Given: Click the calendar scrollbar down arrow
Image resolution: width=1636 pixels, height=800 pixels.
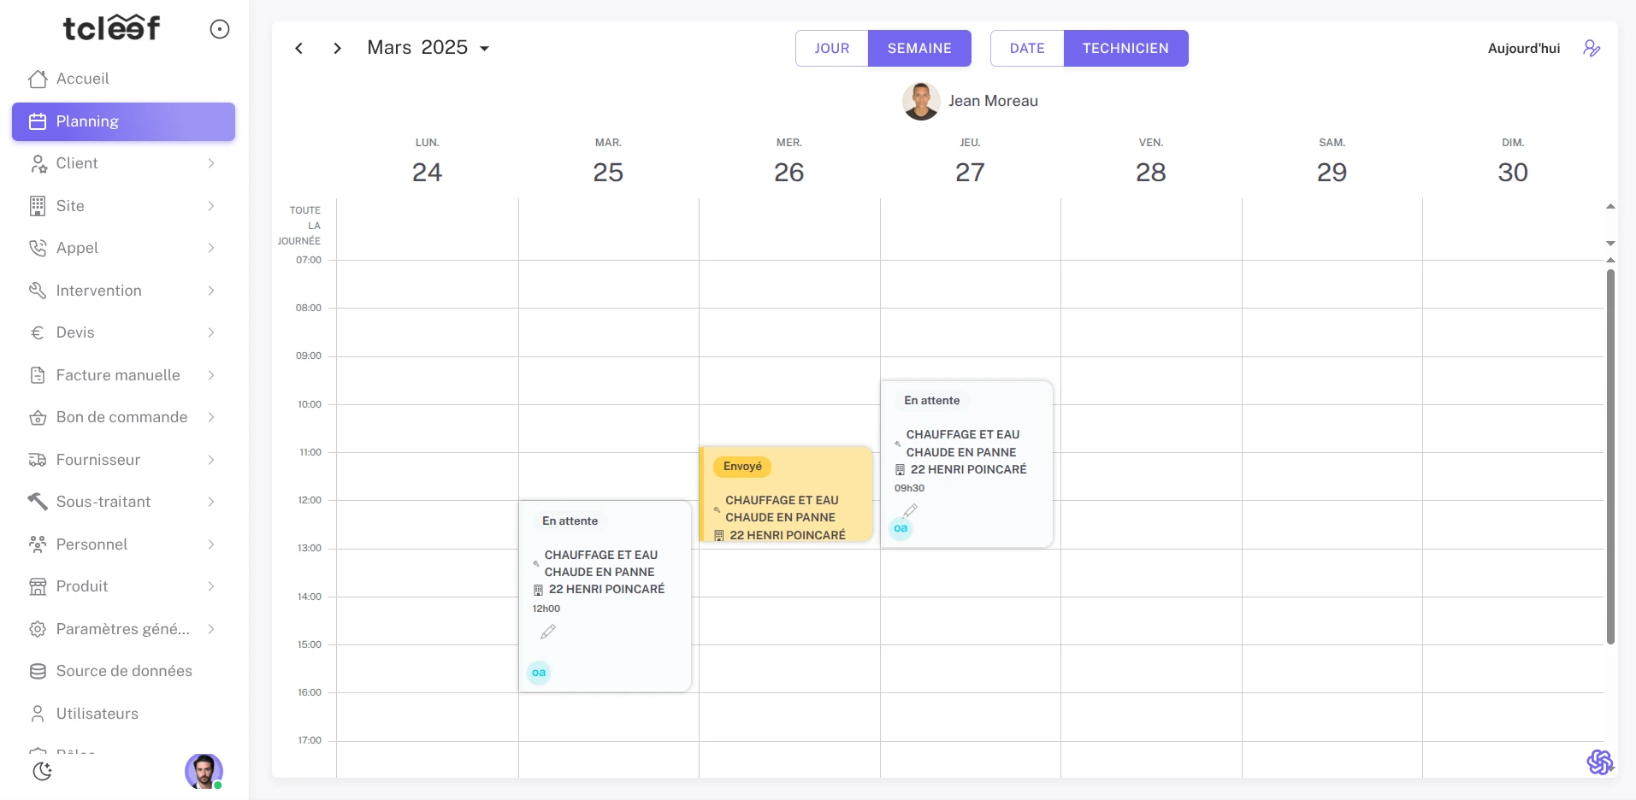Looking at the screenshot, I should pos(1609,244).
